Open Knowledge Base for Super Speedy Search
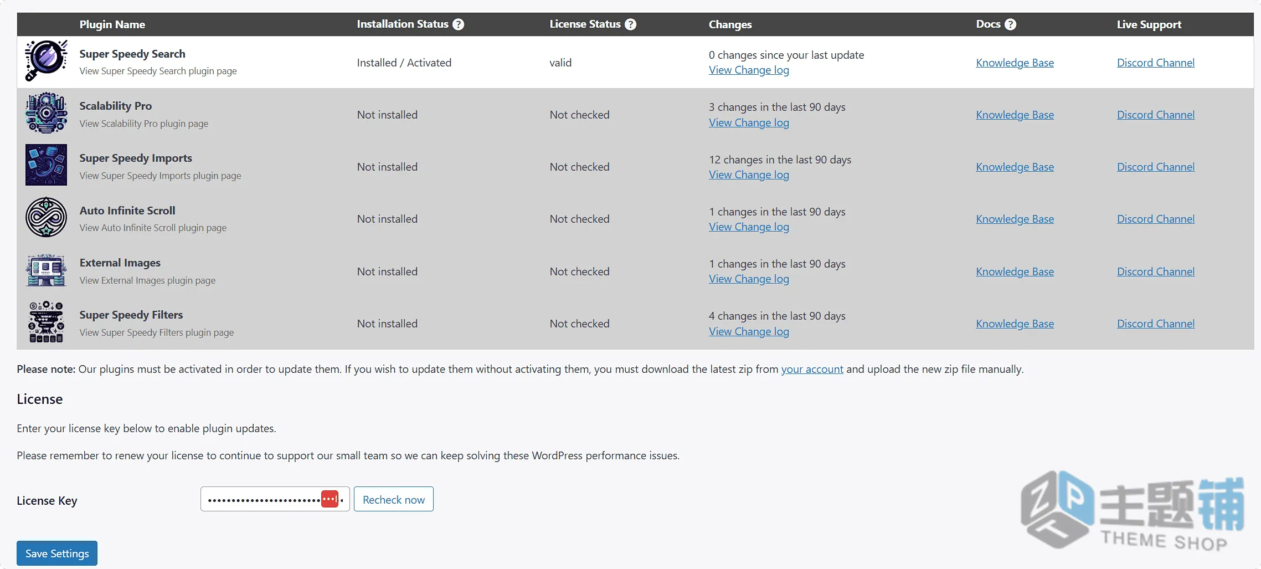Screen dimensions: 1261x569 (x=1015, y=63)
